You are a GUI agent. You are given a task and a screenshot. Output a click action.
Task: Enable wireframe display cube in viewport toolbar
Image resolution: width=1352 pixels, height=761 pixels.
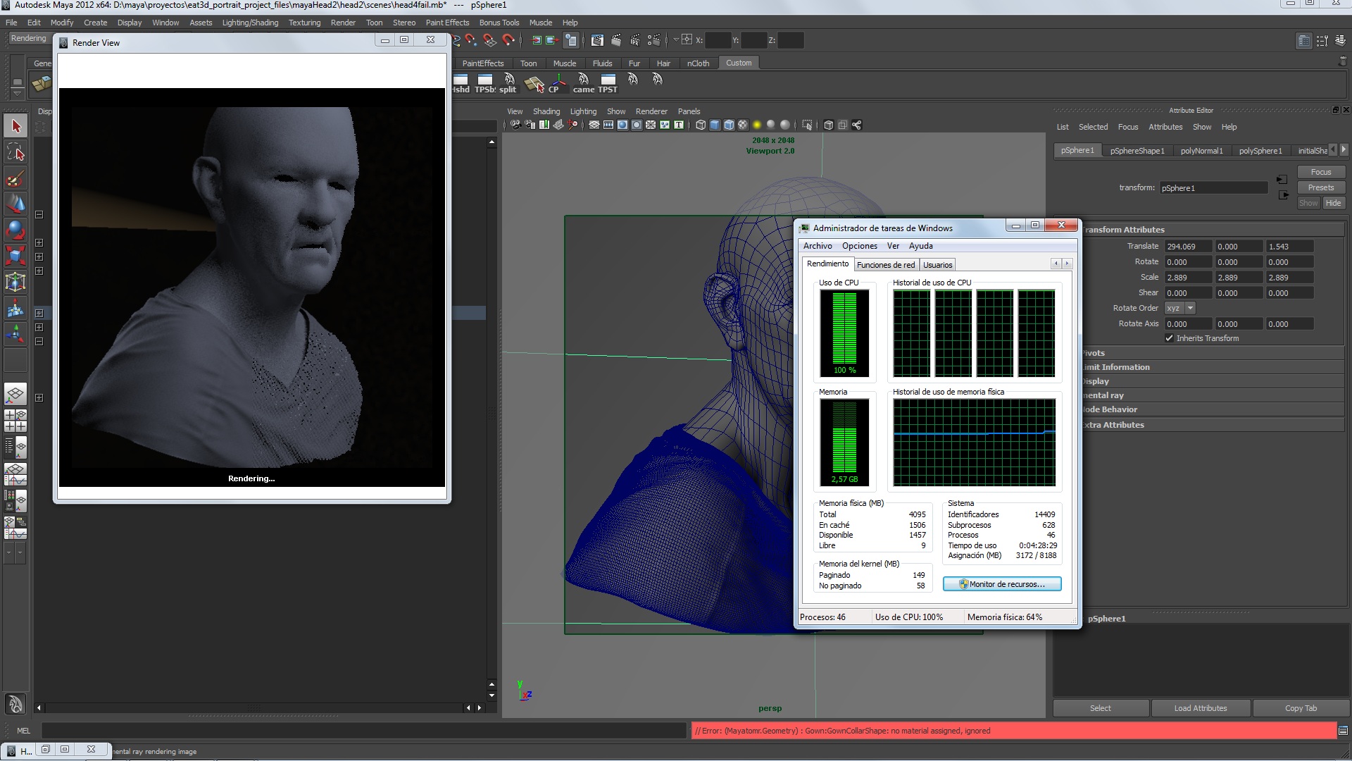[x=701, y=125]
